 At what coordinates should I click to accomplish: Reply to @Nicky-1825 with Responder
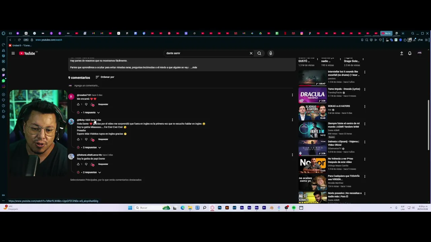(103, 139)
